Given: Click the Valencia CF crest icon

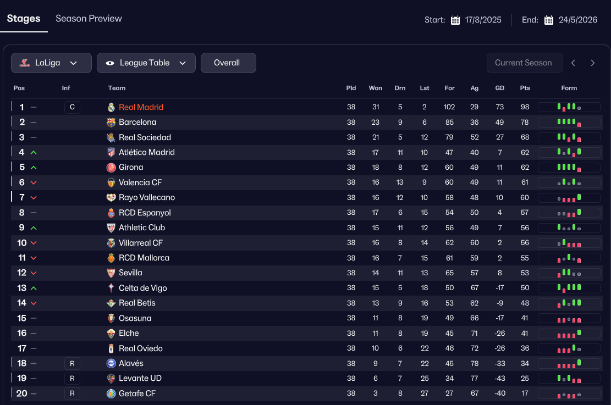Looking at the screenshot, I should point(111,182).
